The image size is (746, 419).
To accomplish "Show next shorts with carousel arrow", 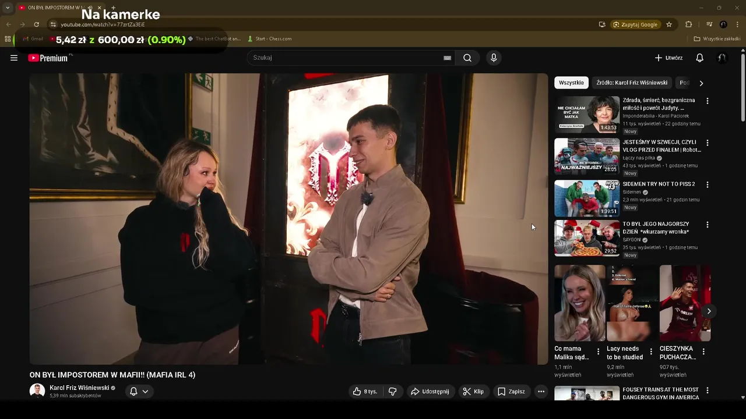I will coord(709,311).
